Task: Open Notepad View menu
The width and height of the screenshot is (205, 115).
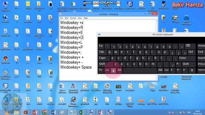Action: [80, 18]
